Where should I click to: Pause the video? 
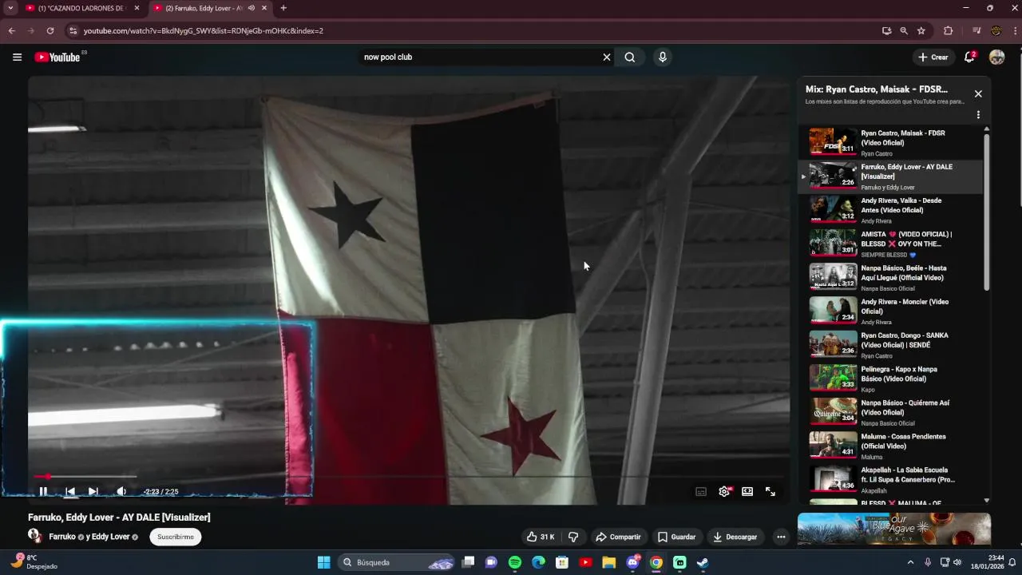43,491
